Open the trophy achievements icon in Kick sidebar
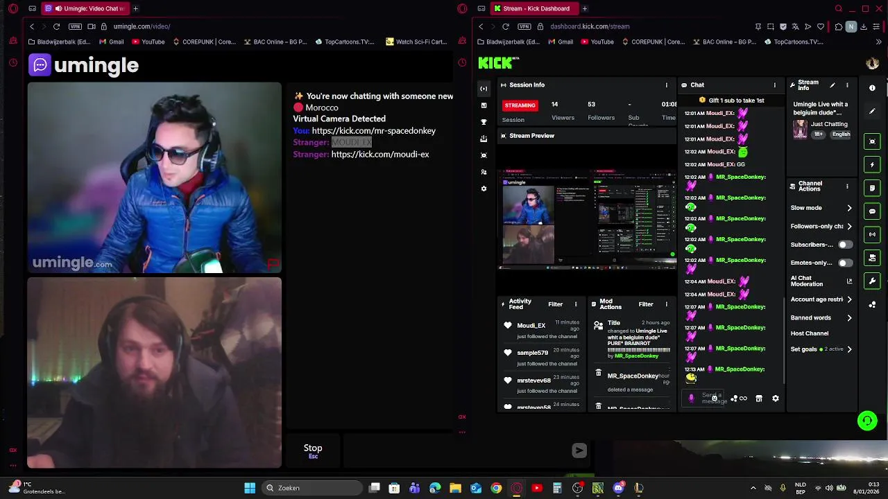Viewport: 888px width, 499px height. pos(484,122)
